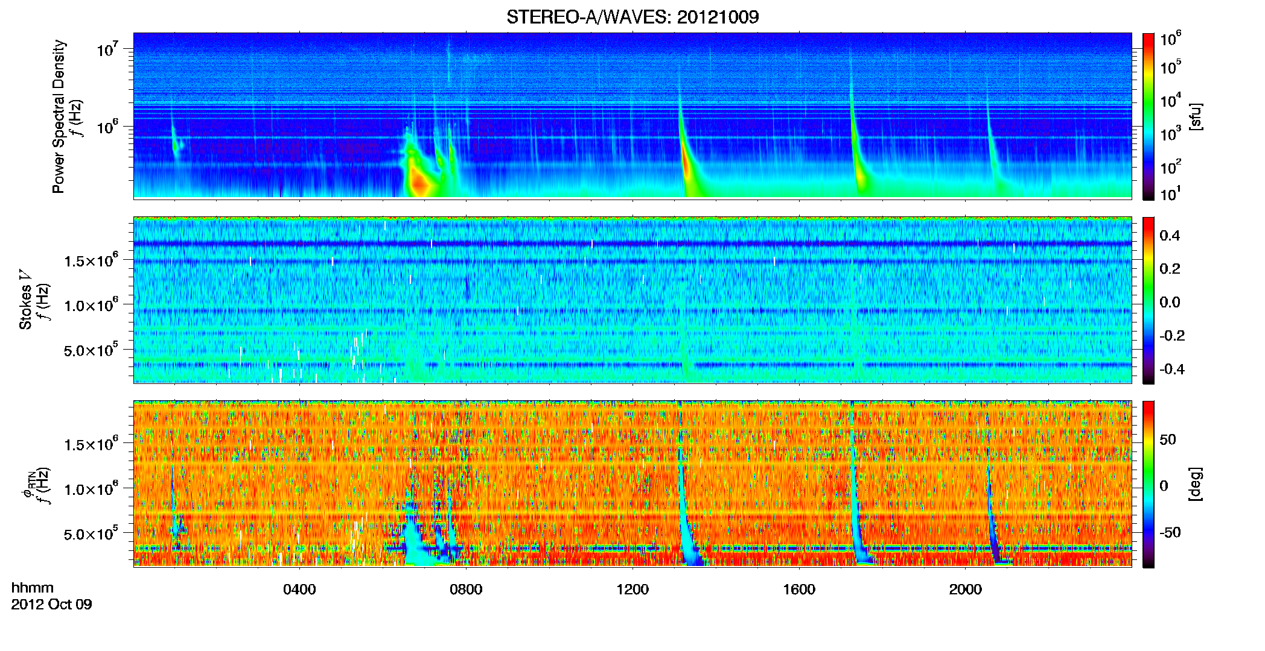Viewport: 1265px width, 651px height.
Task: Click the Power Spectral Density axis label
Action: click(59, 116)
